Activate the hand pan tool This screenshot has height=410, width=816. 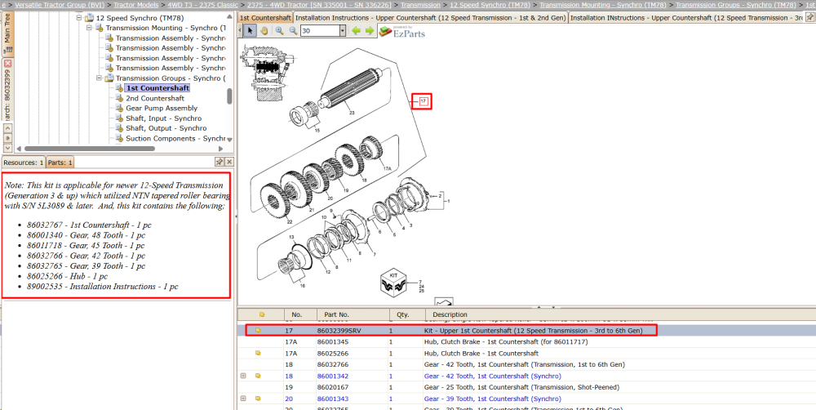click(264, 31)
